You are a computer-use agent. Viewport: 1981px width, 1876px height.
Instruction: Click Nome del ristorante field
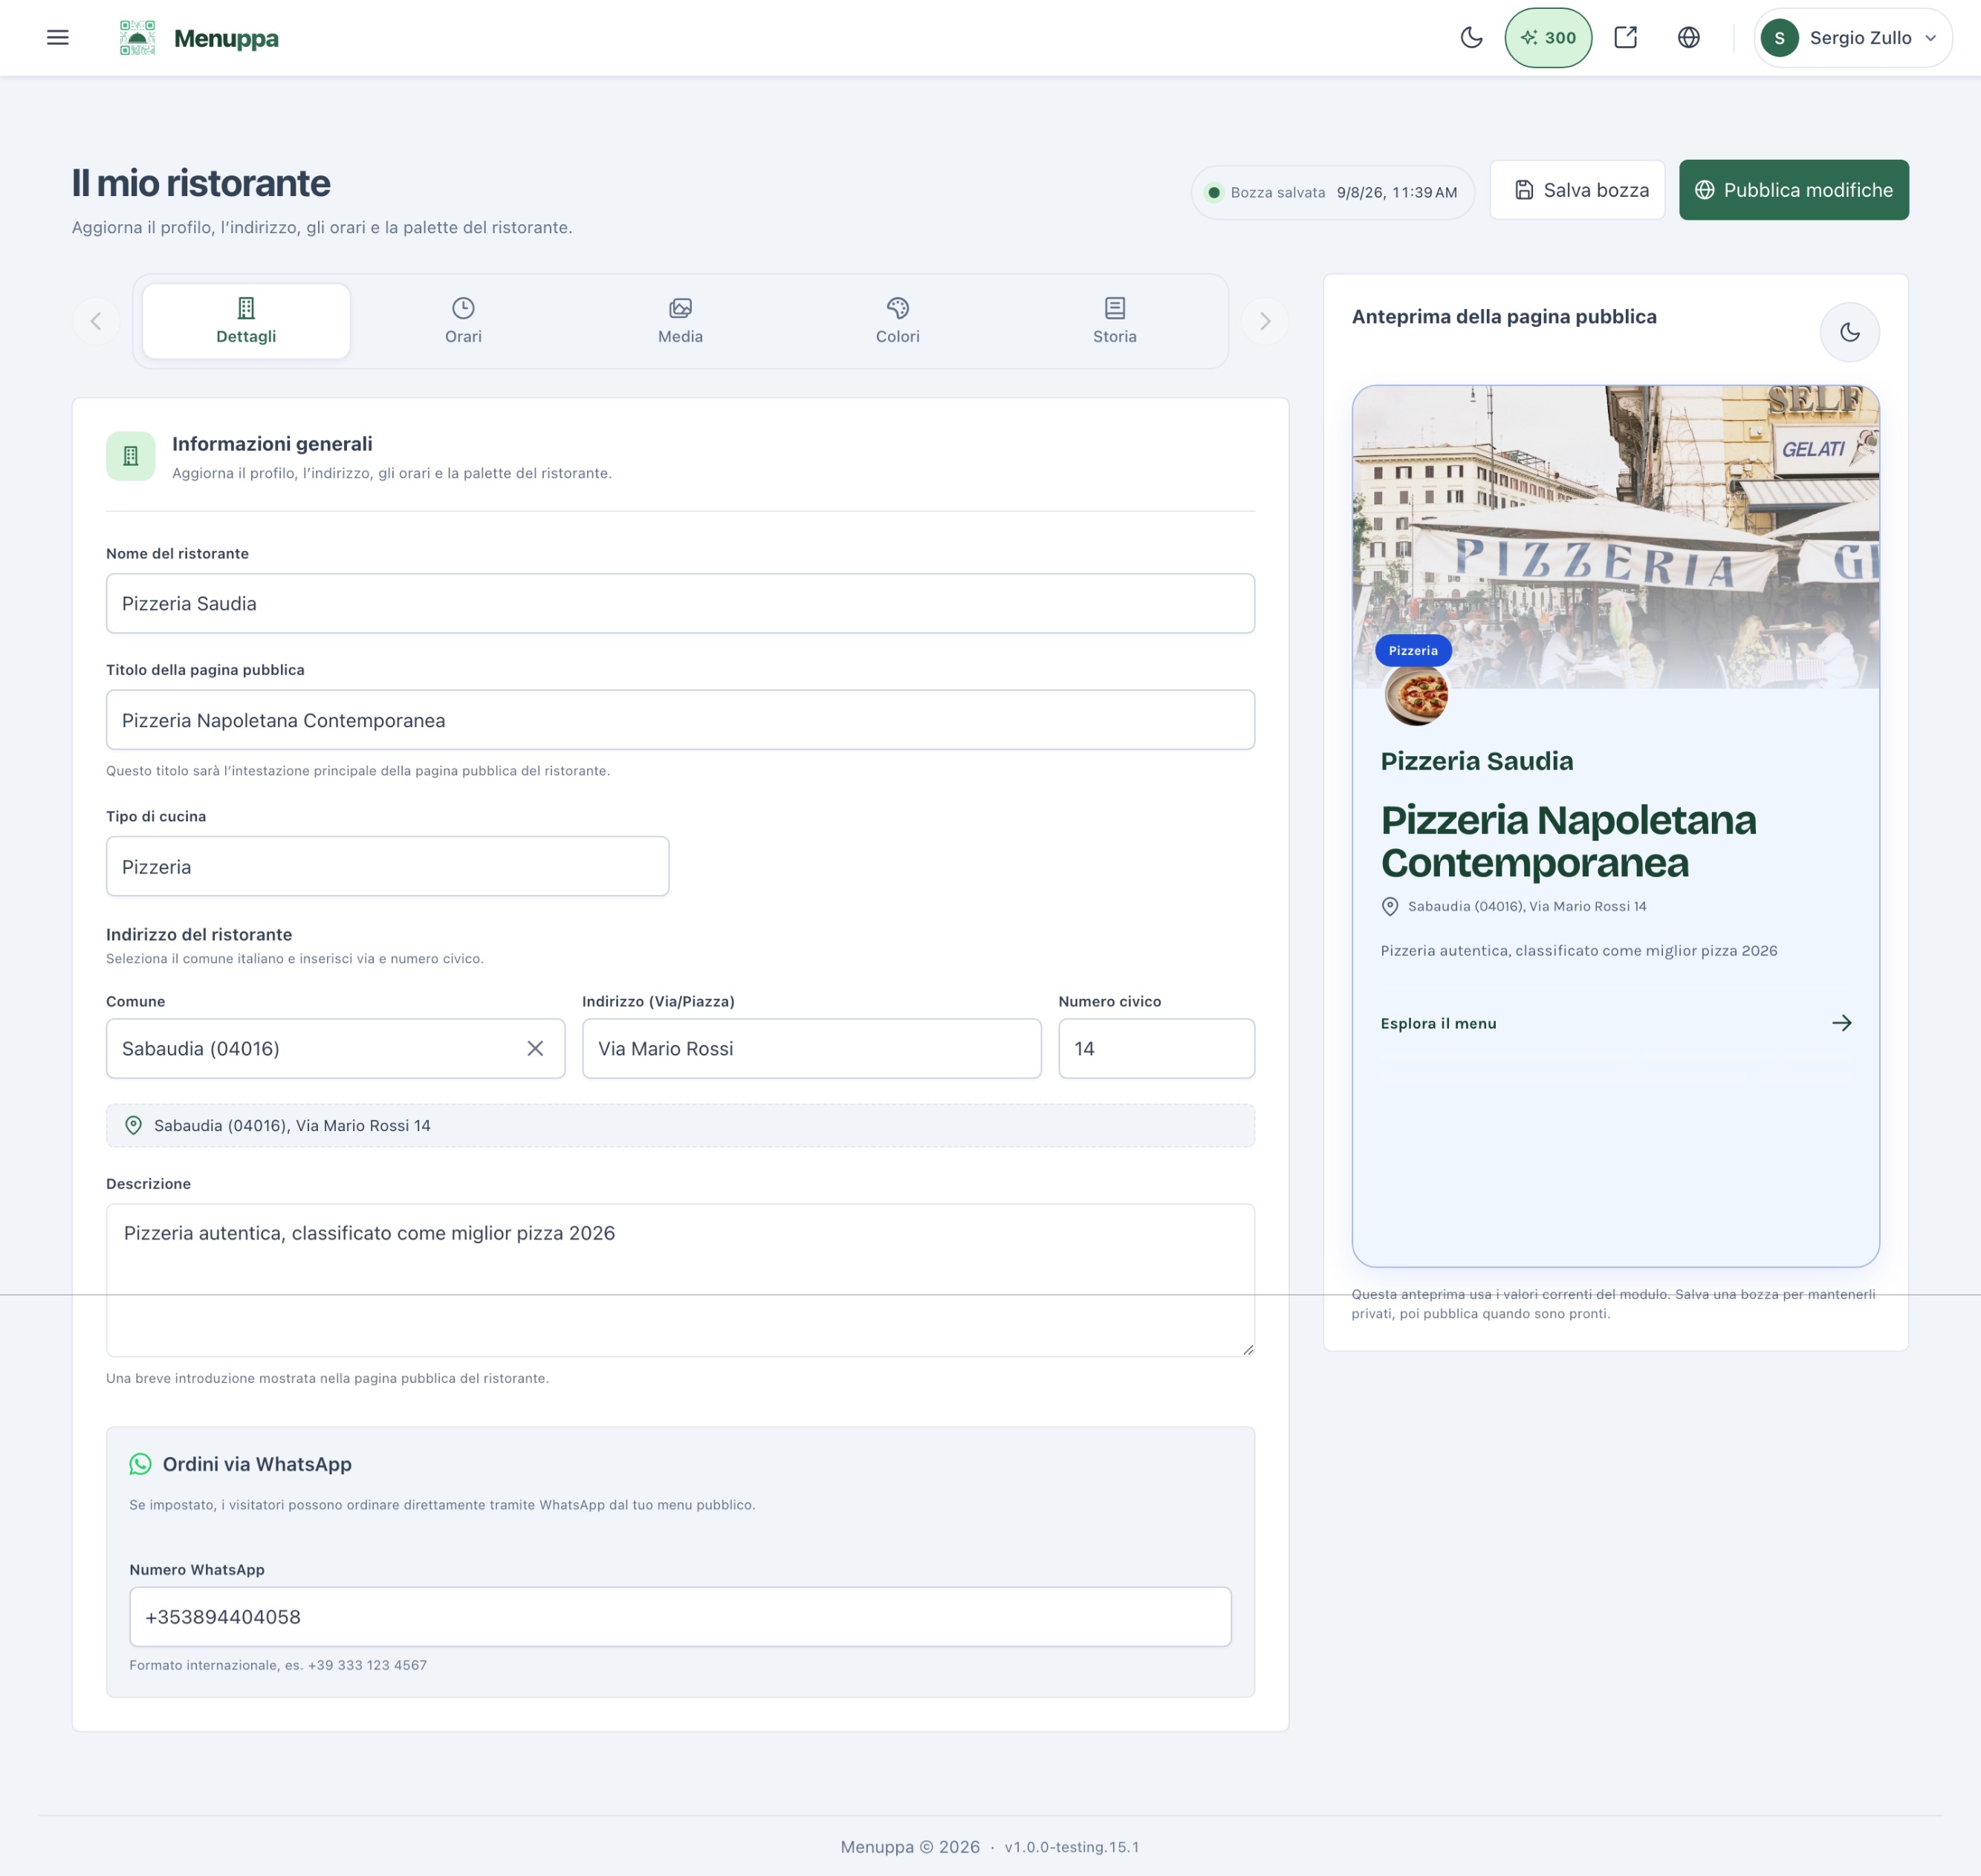point(681,603)
